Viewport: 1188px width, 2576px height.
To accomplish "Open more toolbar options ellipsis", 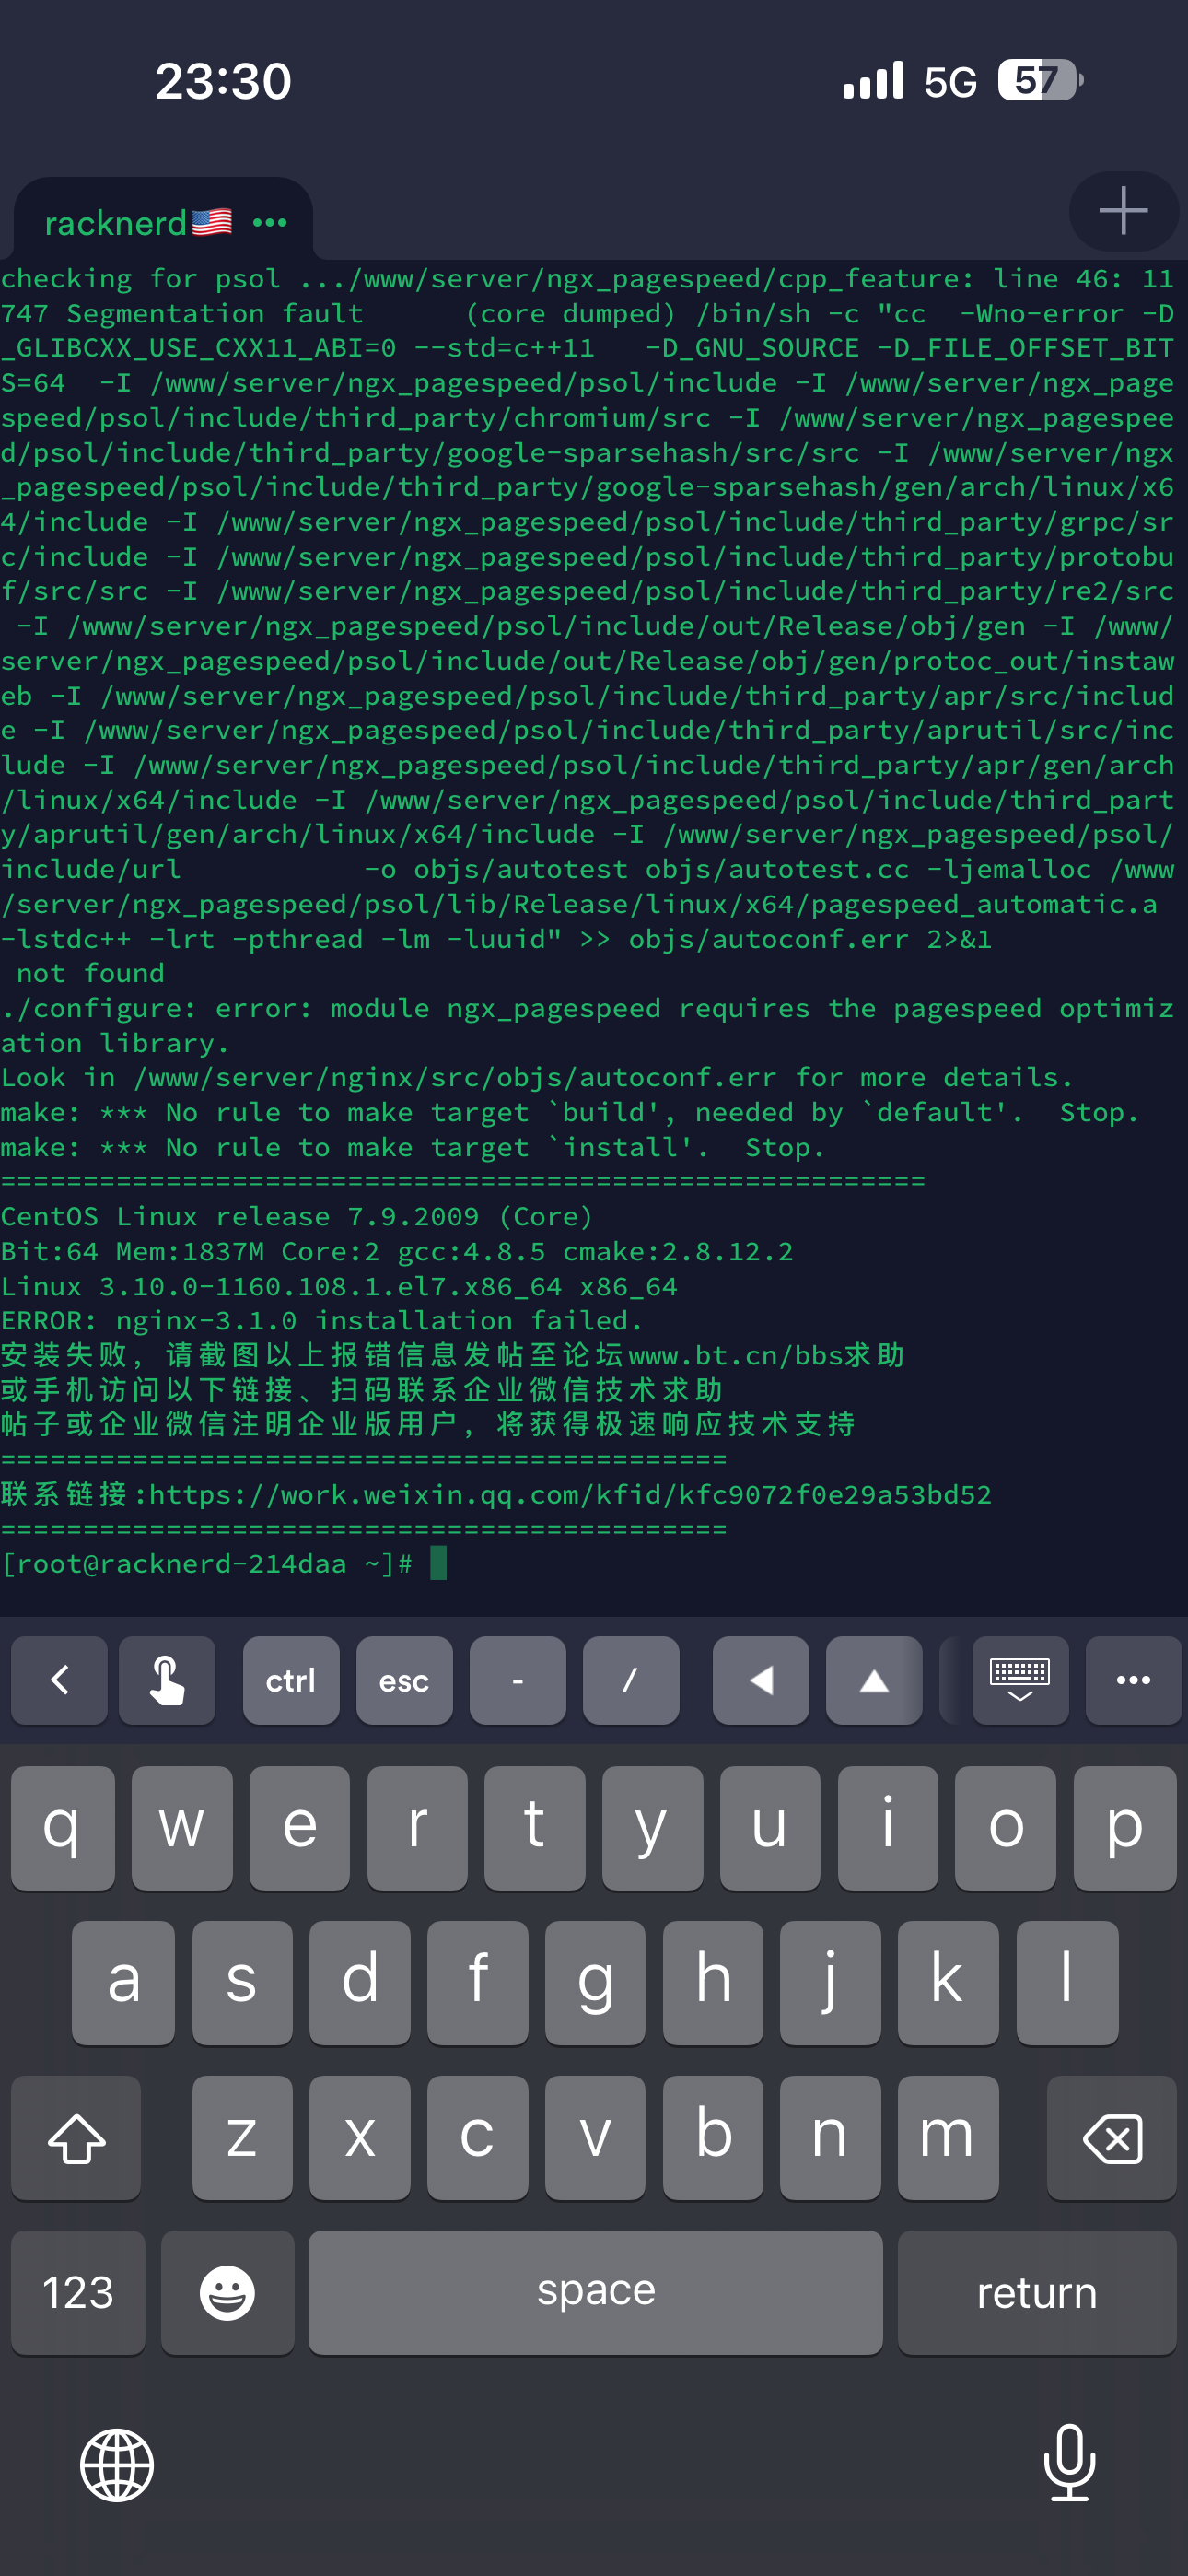I will click(1133, 1680).
